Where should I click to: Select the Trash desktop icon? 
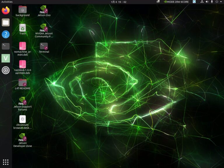pyautogui.click(x=22, y=28)
